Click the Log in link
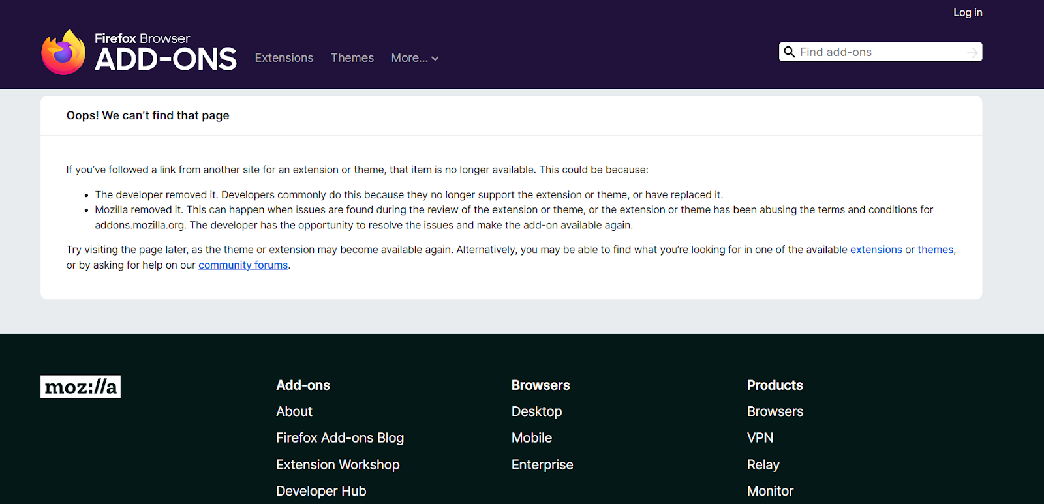1044x504 pixels. point(968,12)
